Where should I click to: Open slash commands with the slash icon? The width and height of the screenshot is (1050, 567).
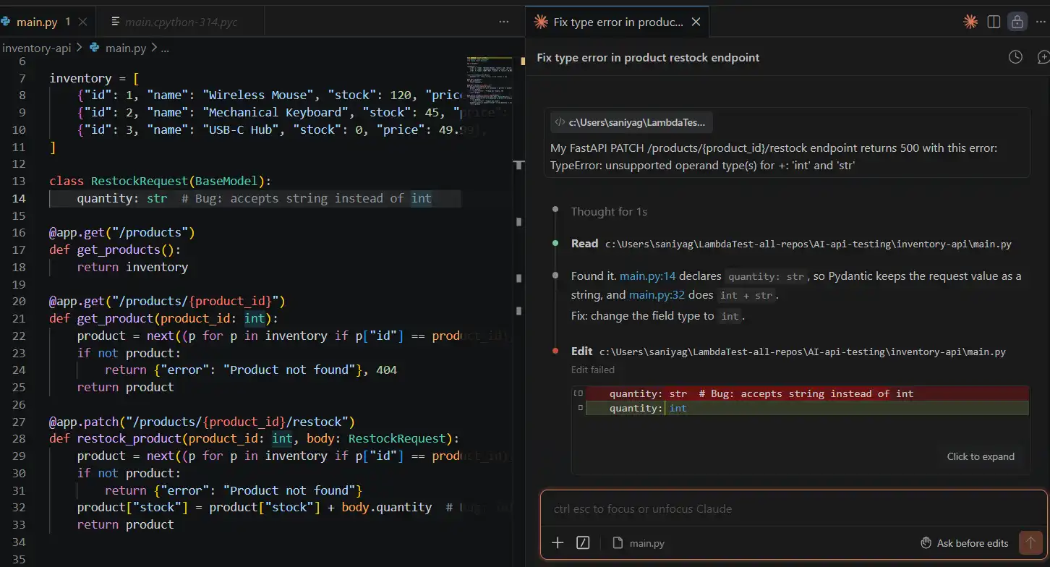tap(583, 542)
